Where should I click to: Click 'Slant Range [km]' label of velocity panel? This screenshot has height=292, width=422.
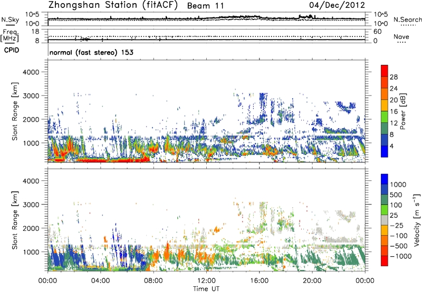pos(15,220)
